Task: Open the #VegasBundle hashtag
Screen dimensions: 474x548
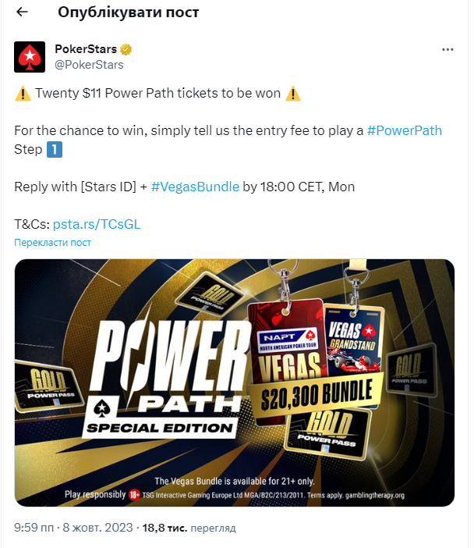Action: click(x=195, y=187)
